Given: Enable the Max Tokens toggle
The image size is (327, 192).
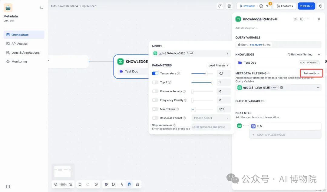Looking at the screenshot, I should 155,109.
